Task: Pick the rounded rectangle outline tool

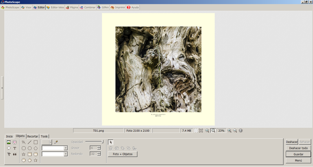Action: pos(24,148)
